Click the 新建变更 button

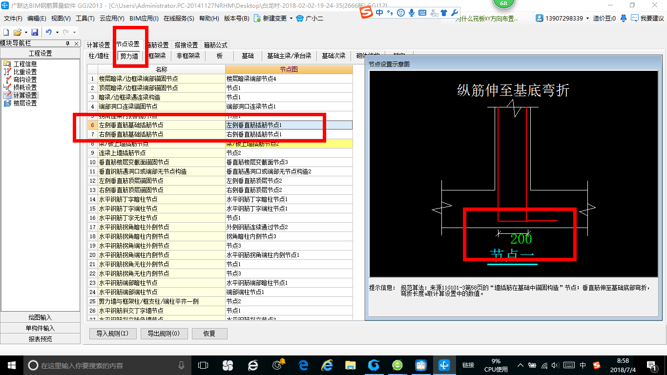click(x=270, y=19)
